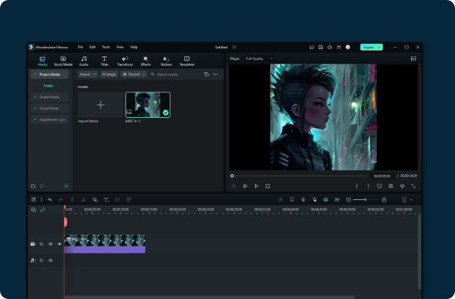Open the Import dropdown
This screenshot has width=455, height=299.
pos(87,74)
